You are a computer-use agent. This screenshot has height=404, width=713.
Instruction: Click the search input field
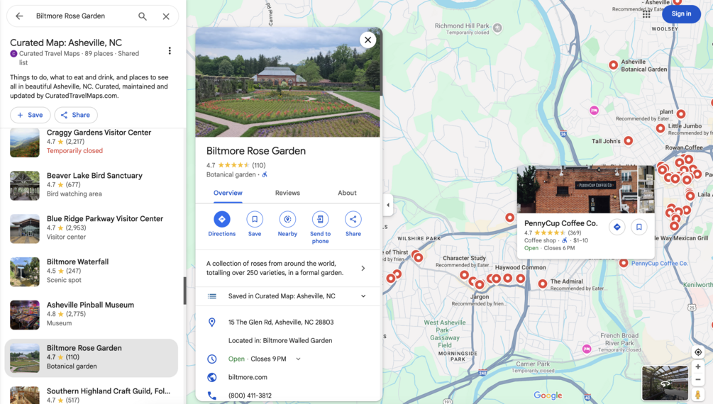pos(84,16)
